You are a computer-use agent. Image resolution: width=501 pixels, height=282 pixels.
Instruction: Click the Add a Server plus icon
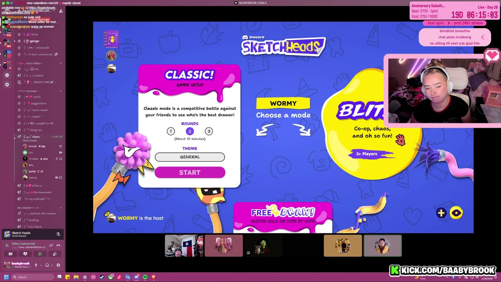[7, 75]
